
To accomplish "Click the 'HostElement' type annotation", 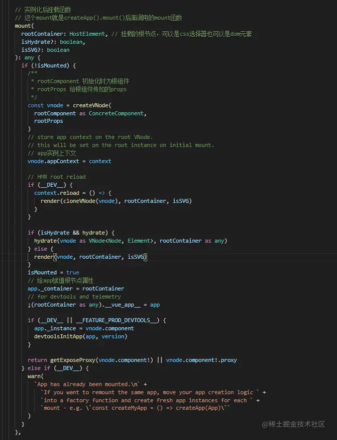I will click(x=87, y=34).
